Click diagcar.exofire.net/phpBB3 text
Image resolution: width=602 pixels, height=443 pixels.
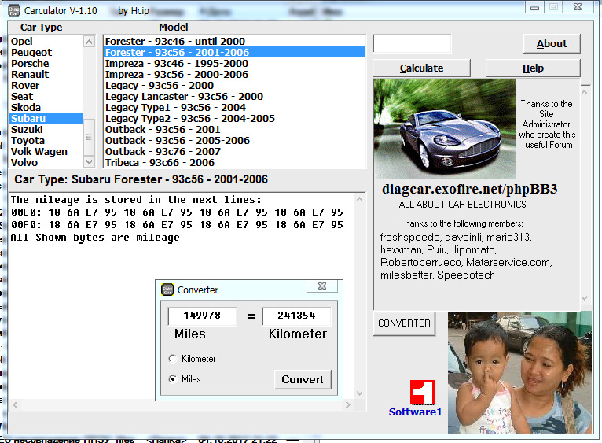pyautogui.click(x=469, y=189)
